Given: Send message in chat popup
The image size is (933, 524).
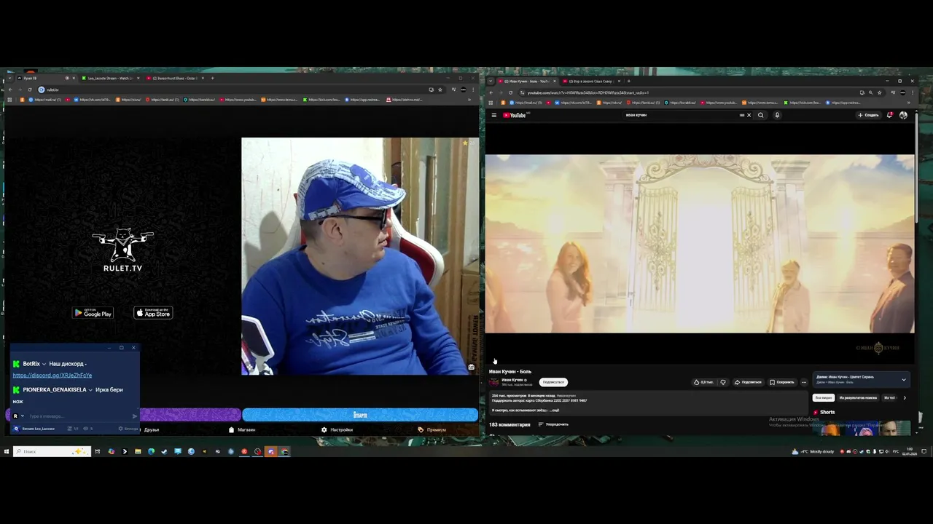Looking at the screenshot, I should click(134, 416).
